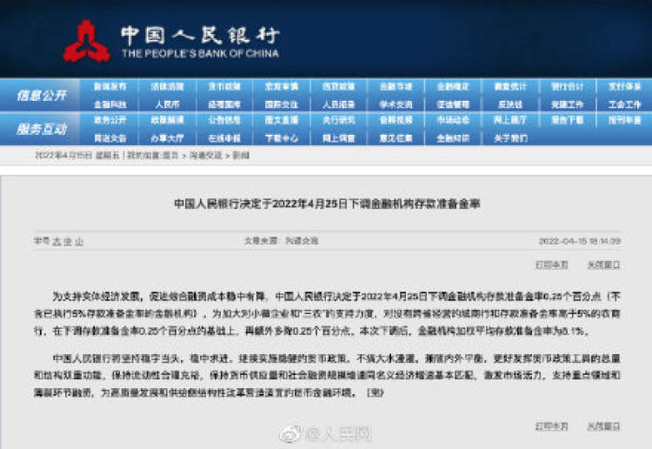This screenshot has height=449, width=652.
Task: Open the 人员招录 page
Action: [x=339, y=104]
